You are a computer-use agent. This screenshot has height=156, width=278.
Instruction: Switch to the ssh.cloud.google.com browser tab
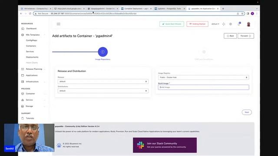(x=69, y=9)
